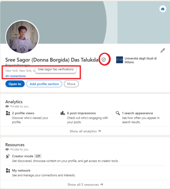The width and height of the screenshot is (170, 189).
Task: Toggle the Creator mode Off badge
Action: (38, 156)
